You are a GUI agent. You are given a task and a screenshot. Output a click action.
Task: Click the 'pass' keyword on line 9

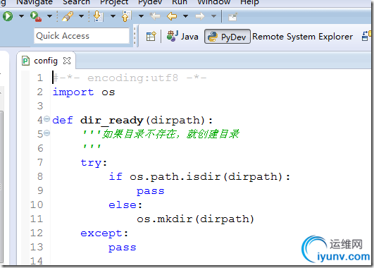(151, 191)
